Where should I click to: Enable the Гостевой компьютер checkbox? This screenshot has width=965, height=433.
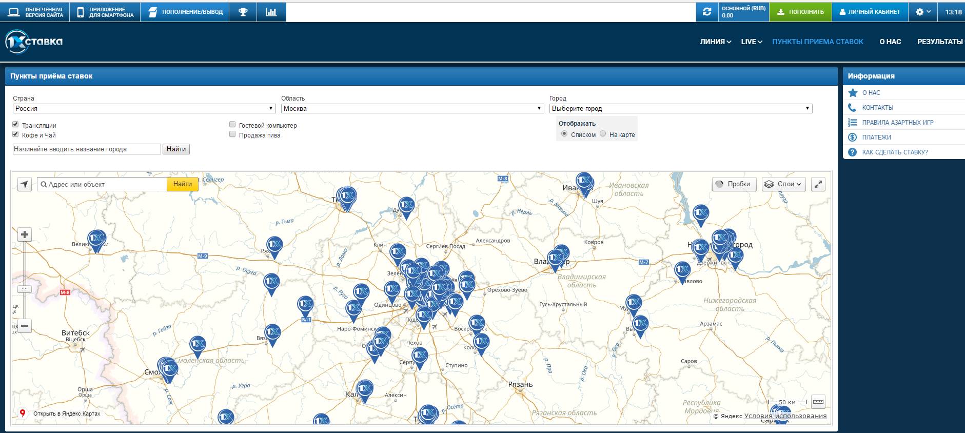click(x=232, y=125)
